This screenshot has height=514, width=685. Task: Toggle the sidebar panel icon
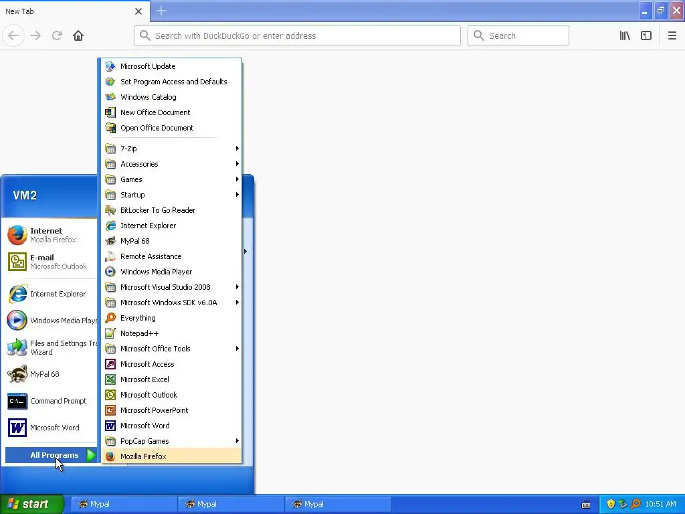[x=646, y=35]
